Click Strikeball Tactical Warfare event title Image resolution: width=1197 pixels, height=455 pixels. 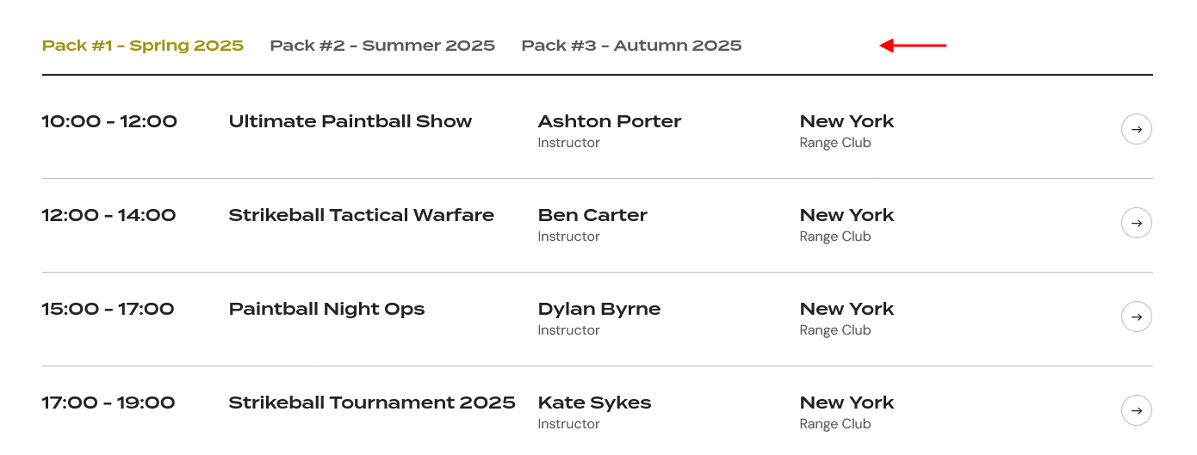[362, 215]
